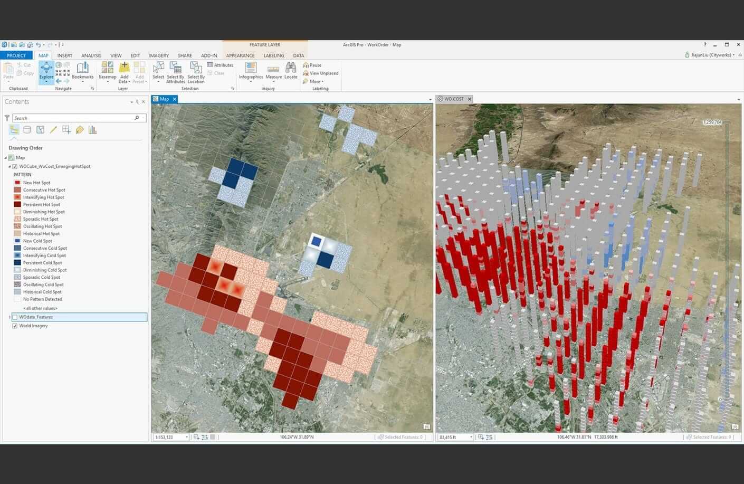Open Select By Location tool

tap(196, 72)
